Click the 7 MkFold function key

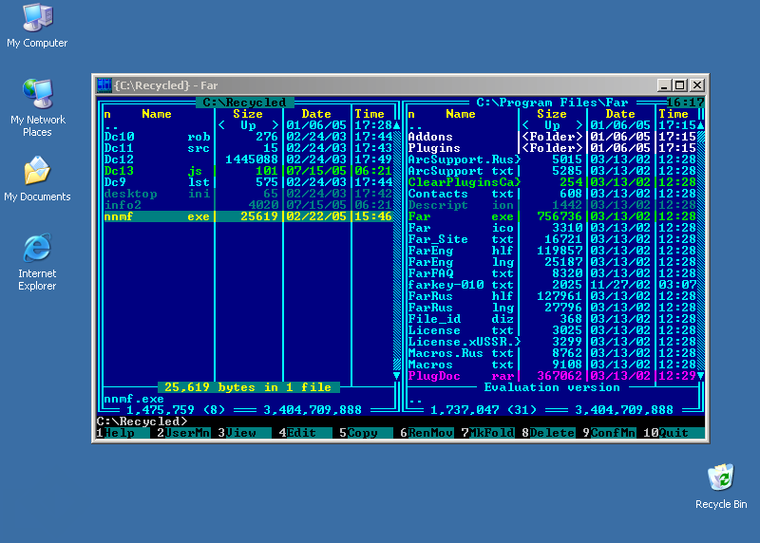[x=487, y=433]
